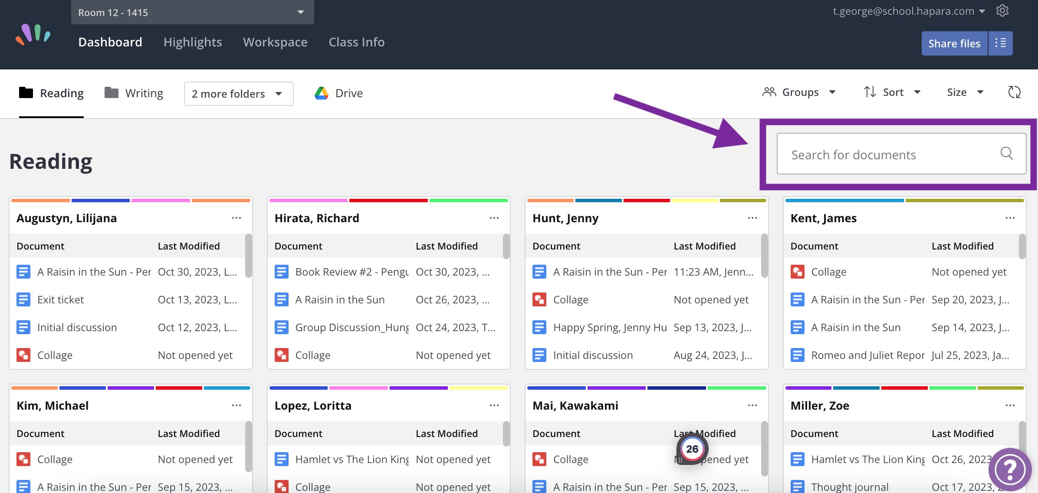Click Collage slides icon in Hunt, Jenny card
This screenshot has width=1038, height=493.
pos(539,299)
